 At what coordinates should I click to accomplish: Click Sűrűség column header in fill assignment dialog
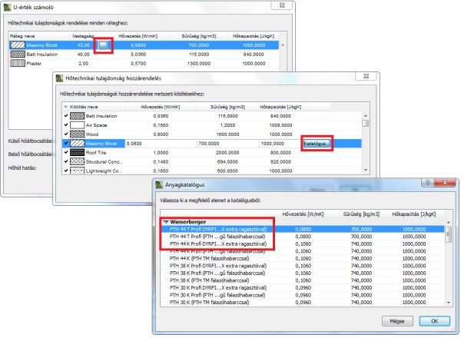(227, 107)
